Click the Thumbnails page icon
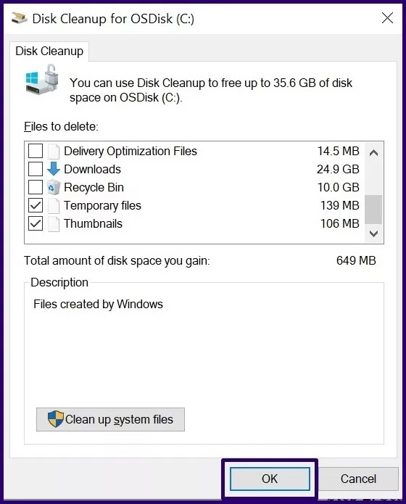The height and width of the screenshot is (504, 406). point(54,223)
